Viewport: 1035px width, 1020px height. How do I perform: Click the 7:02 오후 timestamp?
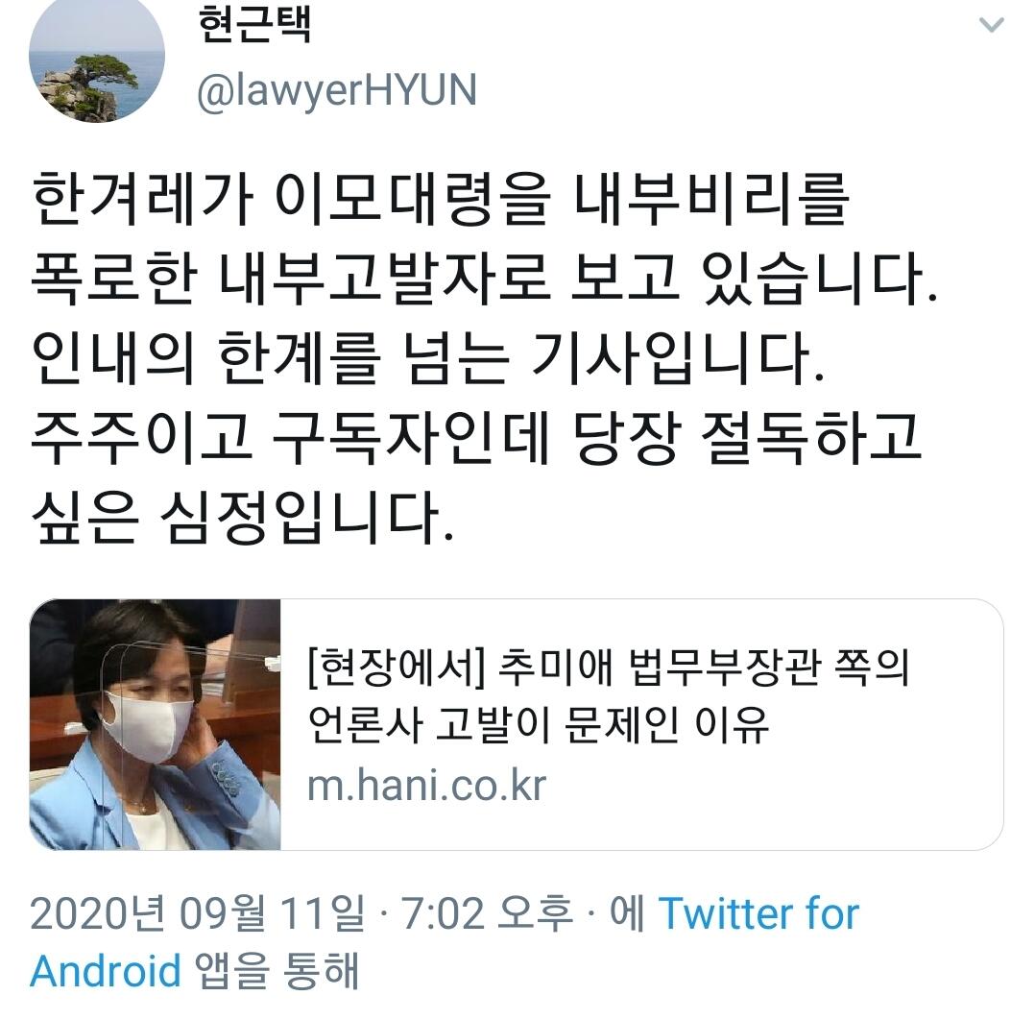[487, 913]
